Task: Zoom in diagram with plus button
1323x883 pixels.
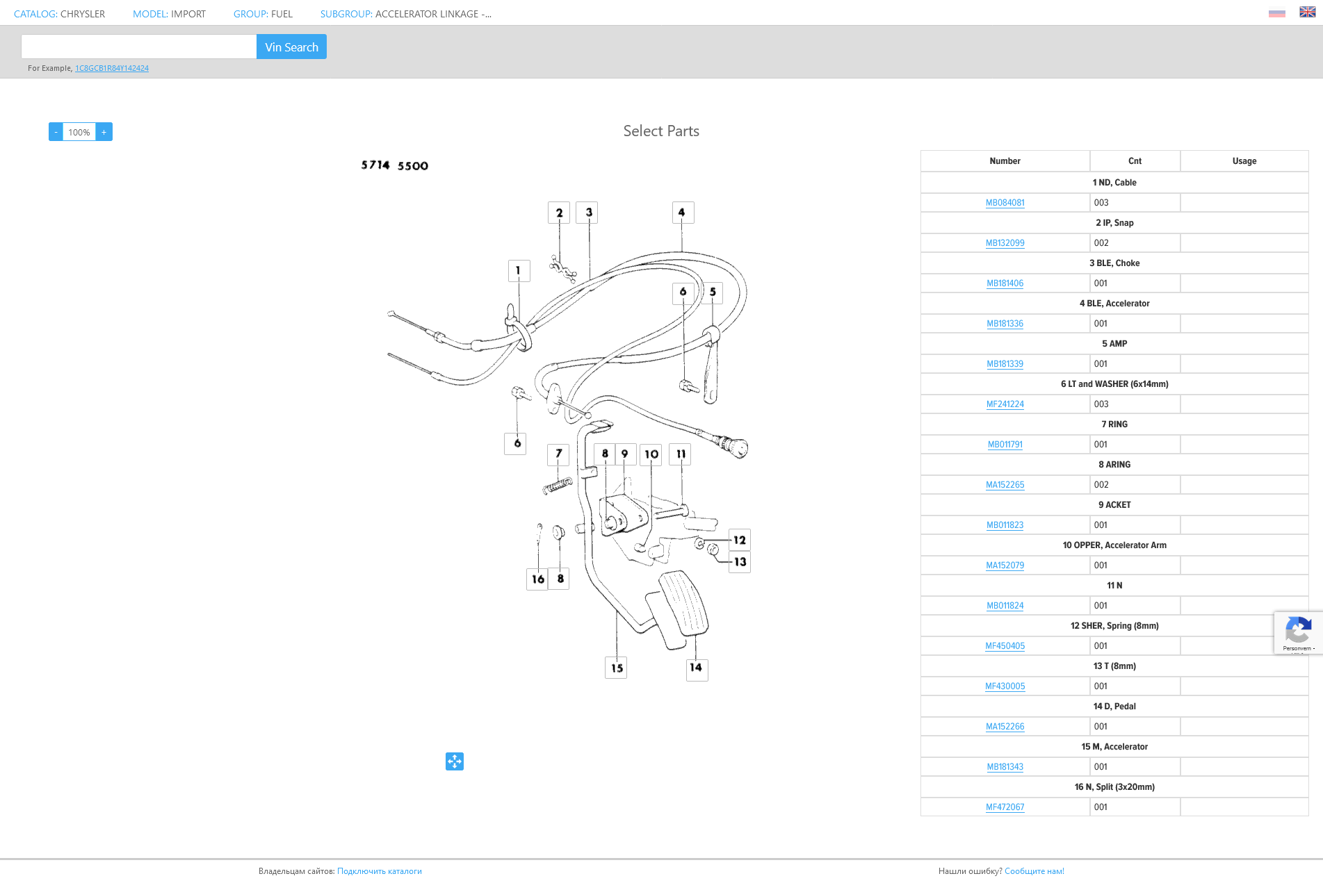Action: pyautogui.click(x=104, y=132)
